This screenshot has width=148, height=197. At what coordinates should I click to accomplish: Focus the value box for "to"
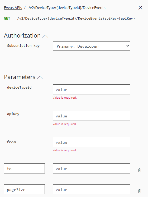click(x=91, y=168)
